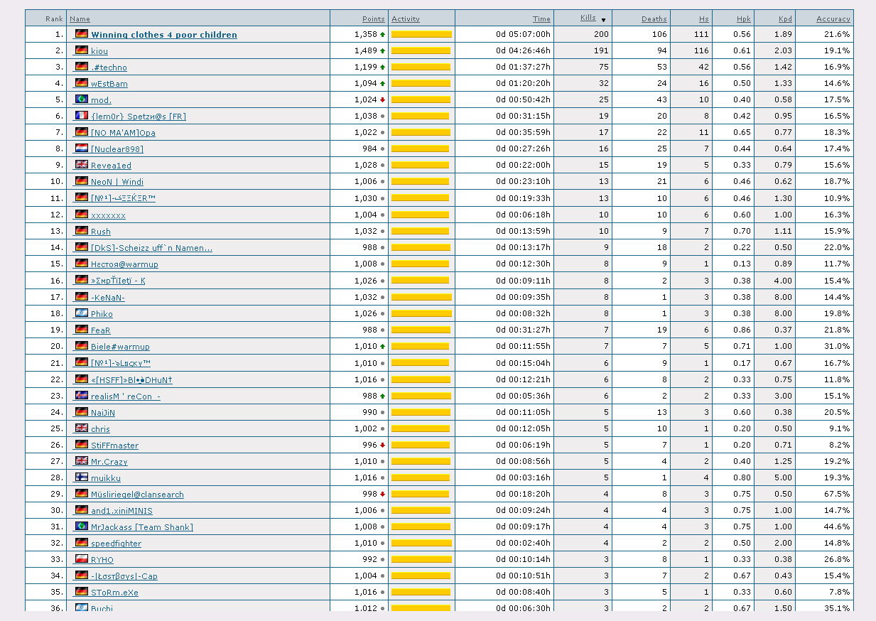Sort players by the Name header
The image size is (876, 621).
tap(80, 19)
